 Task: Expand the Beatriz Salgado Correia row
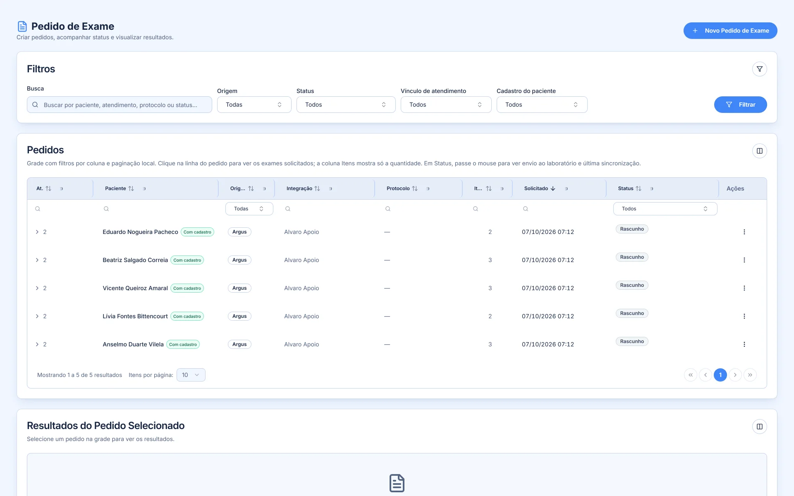pos(37,260)
